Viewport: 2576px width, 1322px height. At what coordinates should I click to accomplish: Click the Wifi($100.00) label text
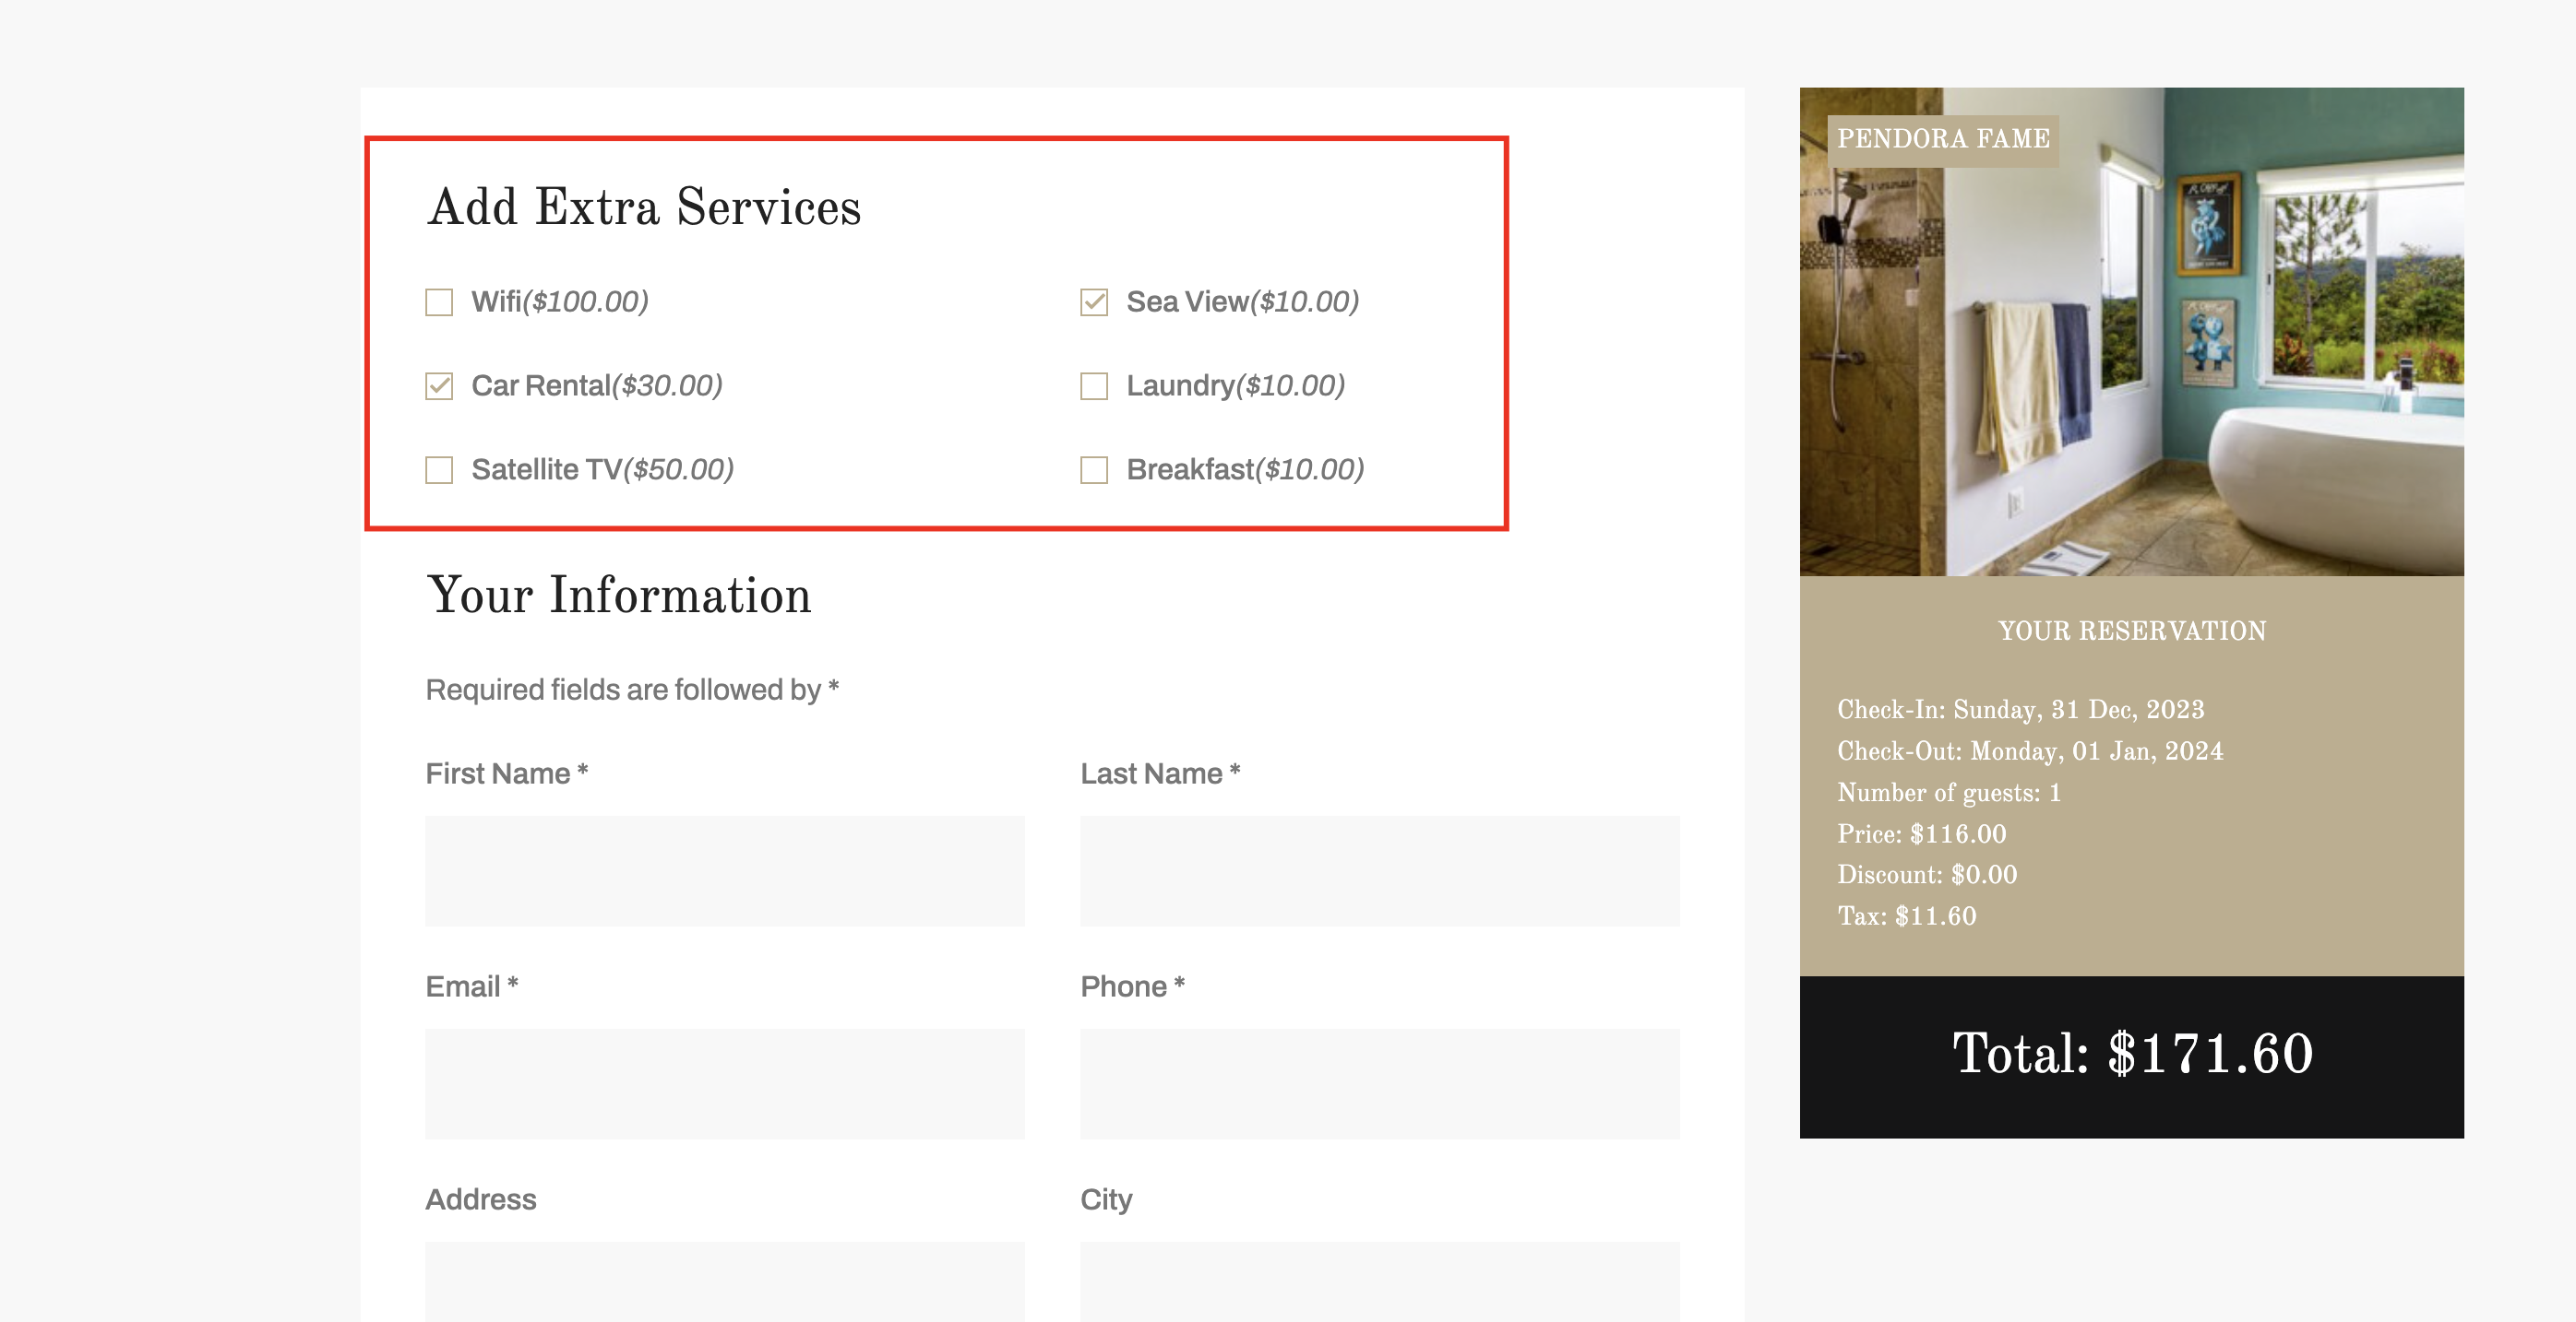pyautogui.click(x=560, y=301)
